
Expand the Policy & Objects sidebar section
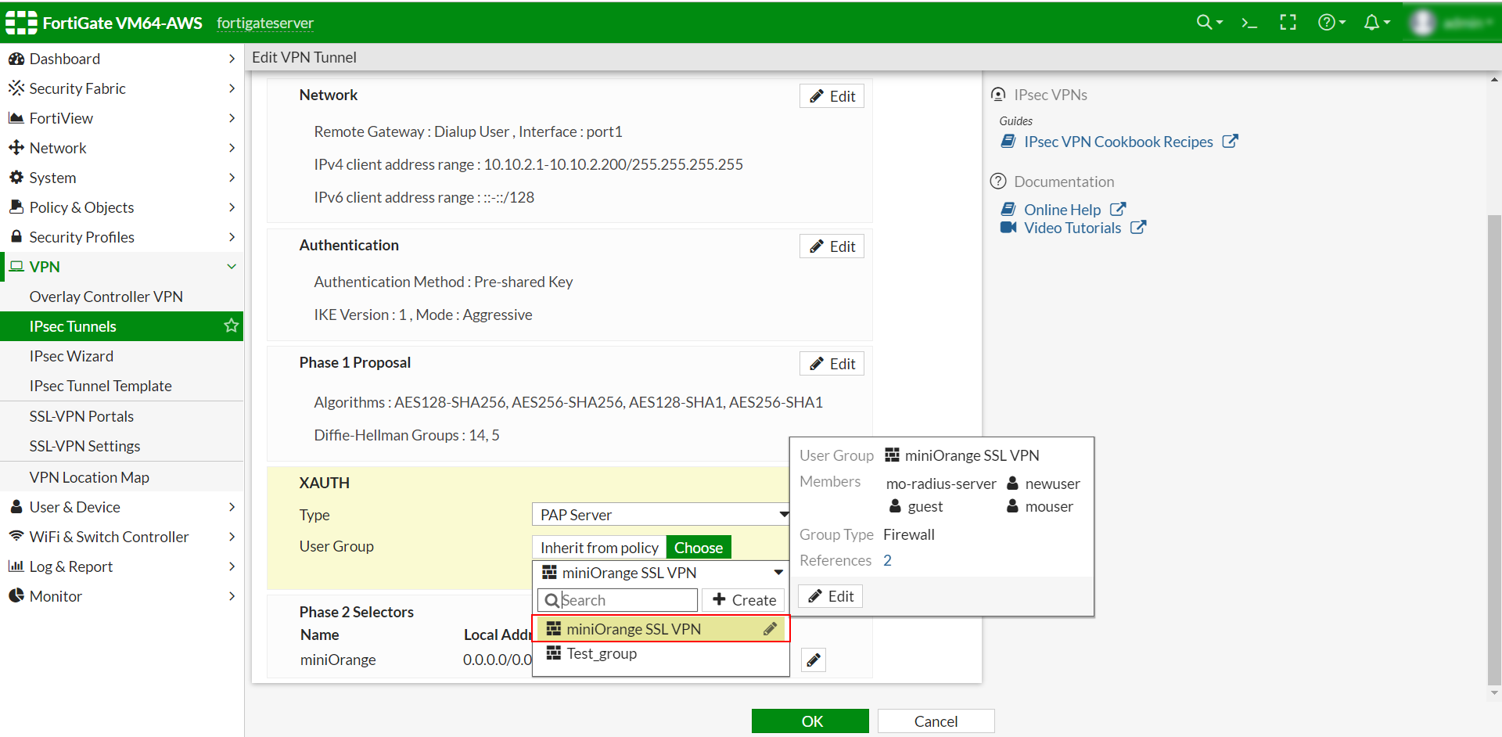[81, 207]
